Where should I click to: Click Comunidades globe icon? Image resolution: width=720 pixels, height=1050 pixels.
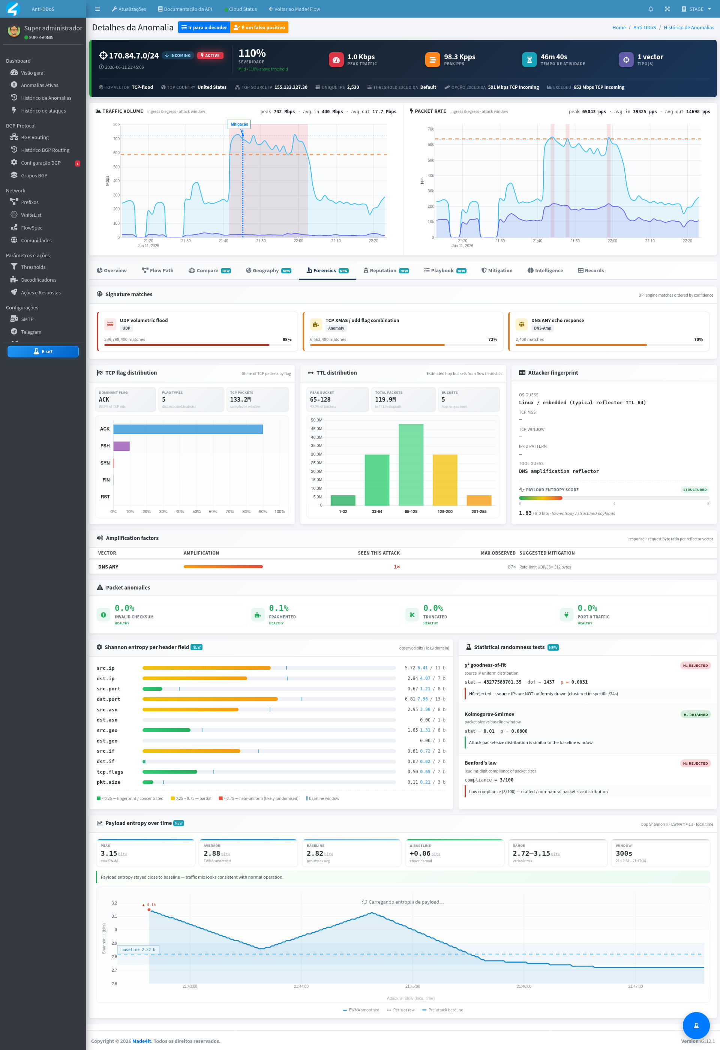click(x=14, y=240)
